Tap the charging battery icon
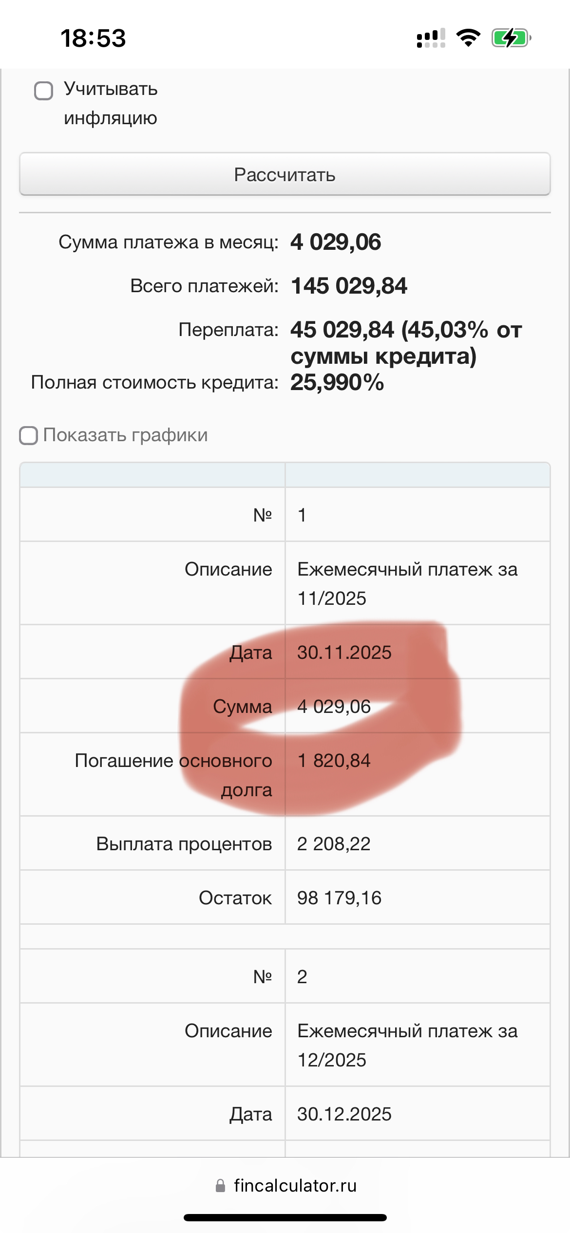The height and width of the screenshot is (1233, 570). [x=511, y=38]
